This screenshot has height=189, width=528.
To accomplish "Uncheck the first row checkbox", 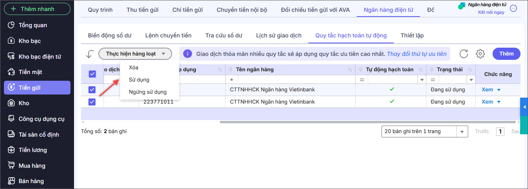I will pos(92,90).
